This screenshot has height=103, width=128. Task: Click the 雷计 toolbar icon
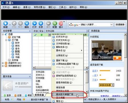[x=61, y=25]
